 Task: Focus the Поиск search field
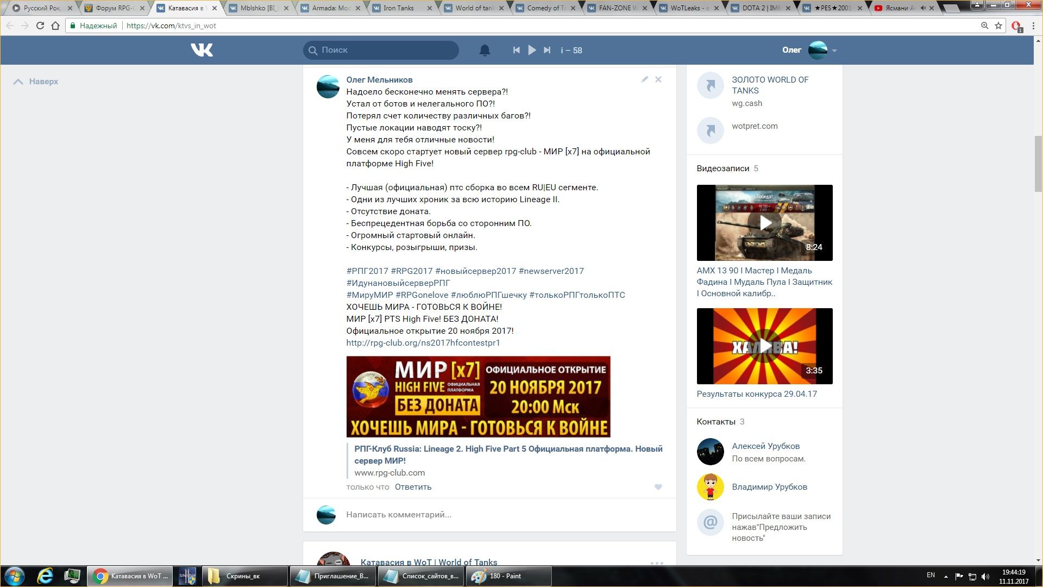coord(381,50)
